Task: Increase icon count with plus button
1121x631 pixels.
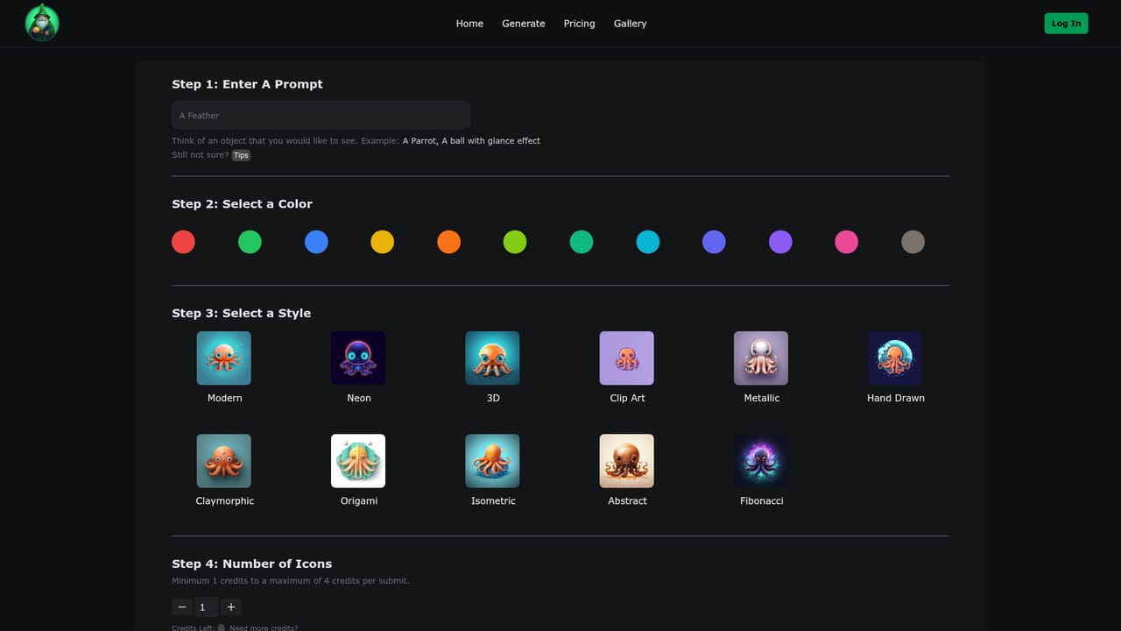Action: click(230, 606)
